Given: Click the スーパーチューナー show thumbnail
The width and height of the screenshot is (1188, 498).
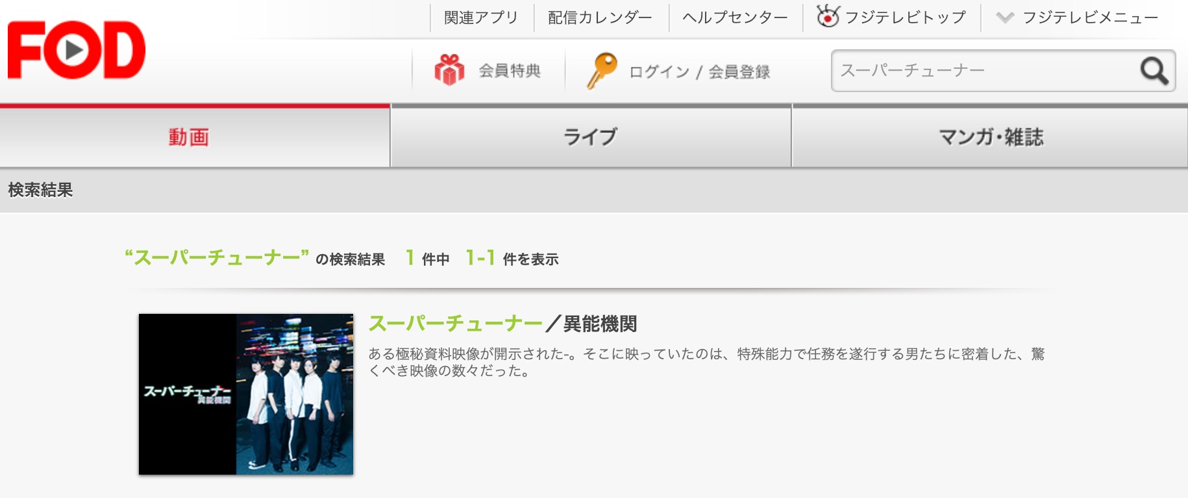Looking at the screenshot, I should coord(246,394).
